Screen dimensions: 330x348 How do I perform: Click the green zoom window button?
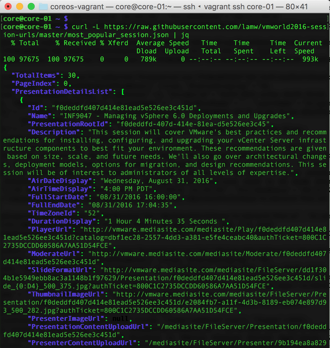[31, 6]
